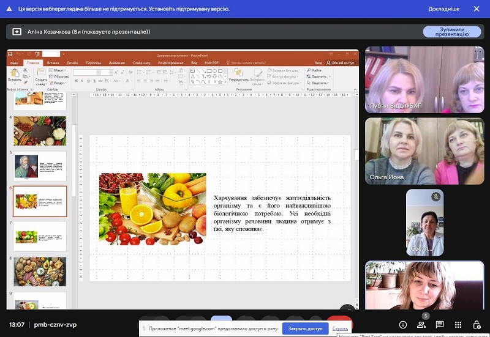The image size is (490, 337).
Task: Click the Скрыть link in sharing bar
Action: click(340, 328)
